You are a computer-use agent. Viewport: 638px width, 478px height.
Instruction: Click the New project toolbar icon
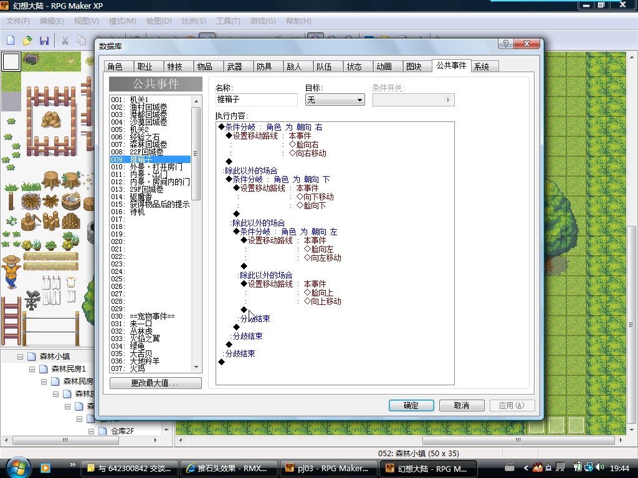11,40
